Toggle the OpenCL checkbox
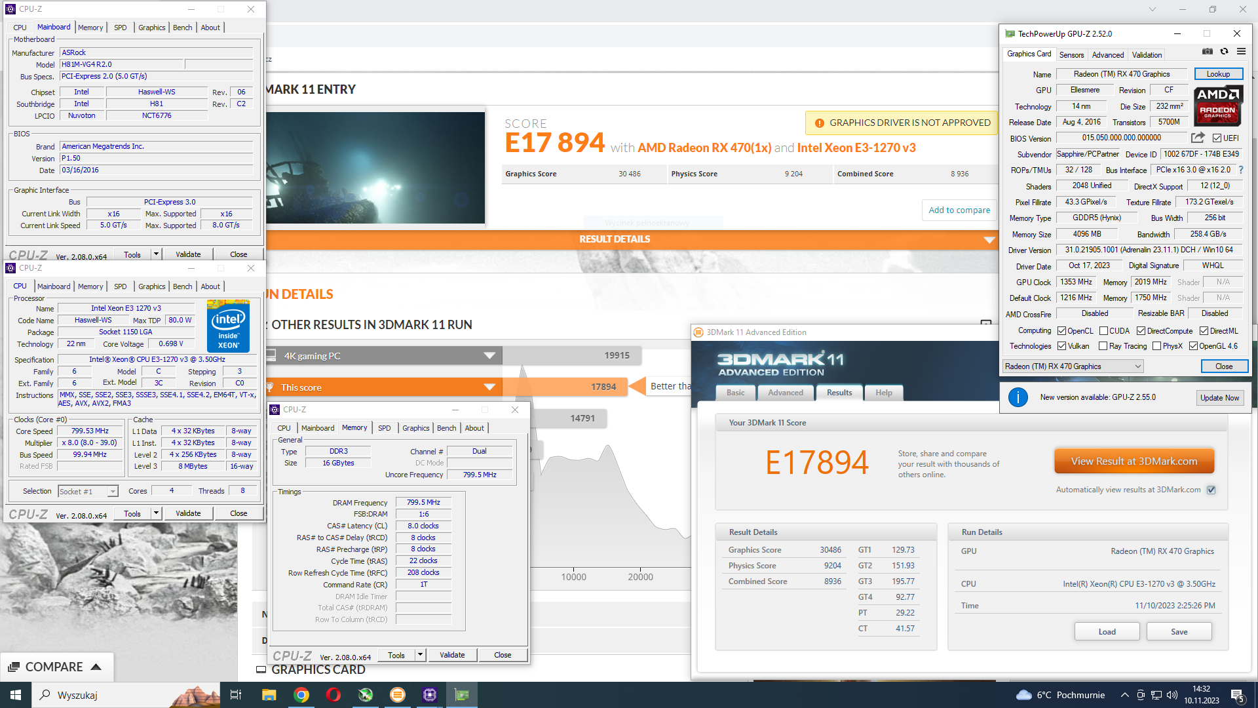This screenshot has width=1258, height=708. pyautogui.click(x=1061, y=331)
